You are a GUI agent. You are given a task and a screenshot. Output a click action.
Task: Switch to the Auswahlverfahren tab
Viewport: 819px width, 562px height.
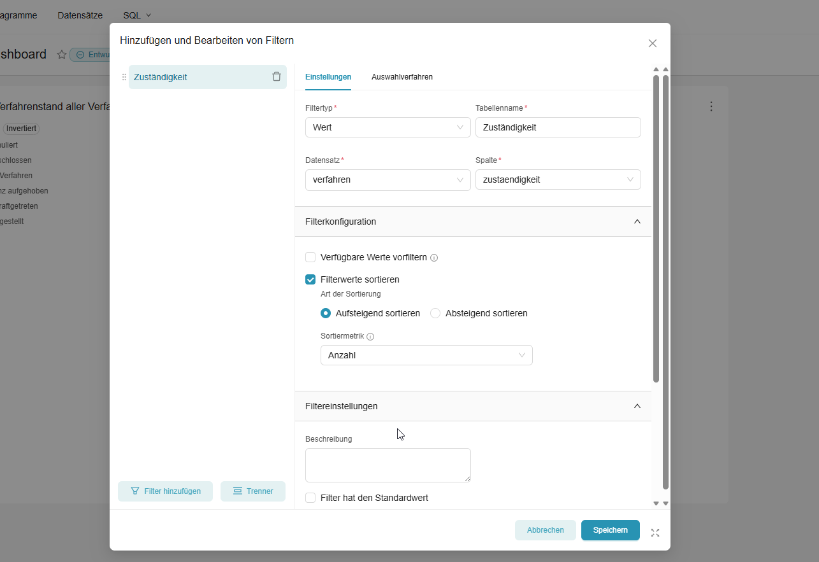(x=402, y=77)
